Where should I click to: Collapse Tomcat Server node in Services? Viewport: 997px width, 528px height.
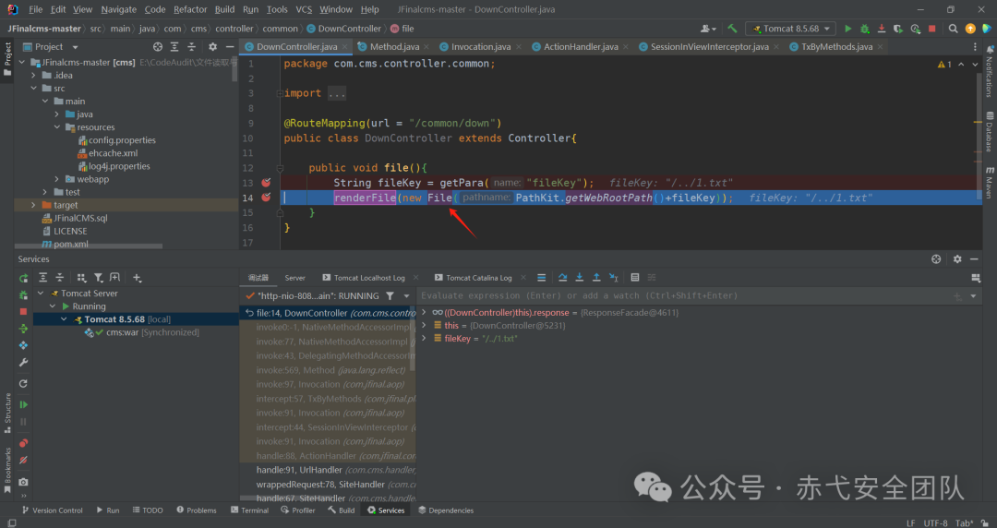[x=41, y=294]
